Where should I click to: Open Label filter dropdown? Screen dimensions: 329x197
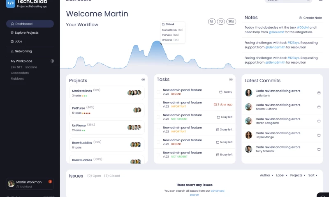[282, 175]
